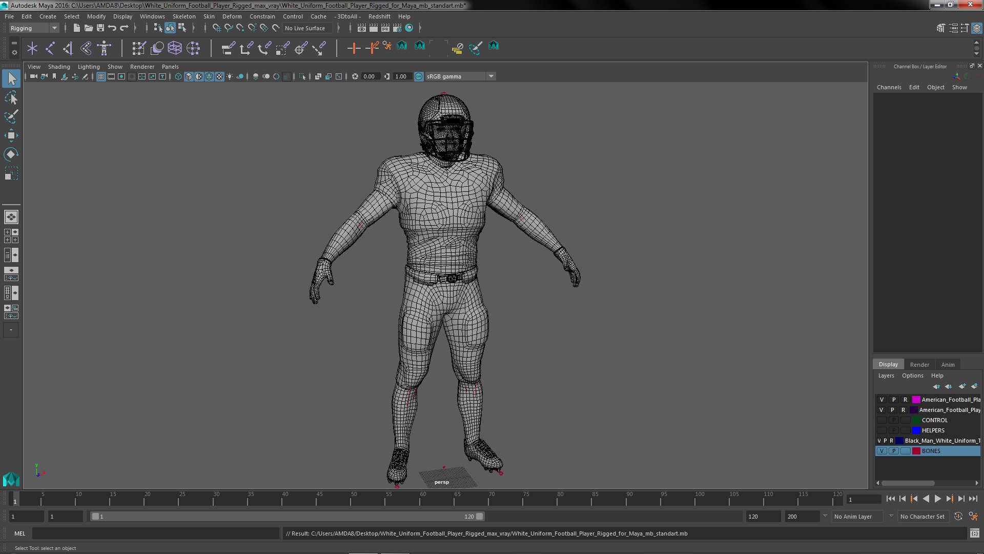The height and width of the screenshot is (554, 984).
Task: Move selected layer up icon
Action: (936, 386)
